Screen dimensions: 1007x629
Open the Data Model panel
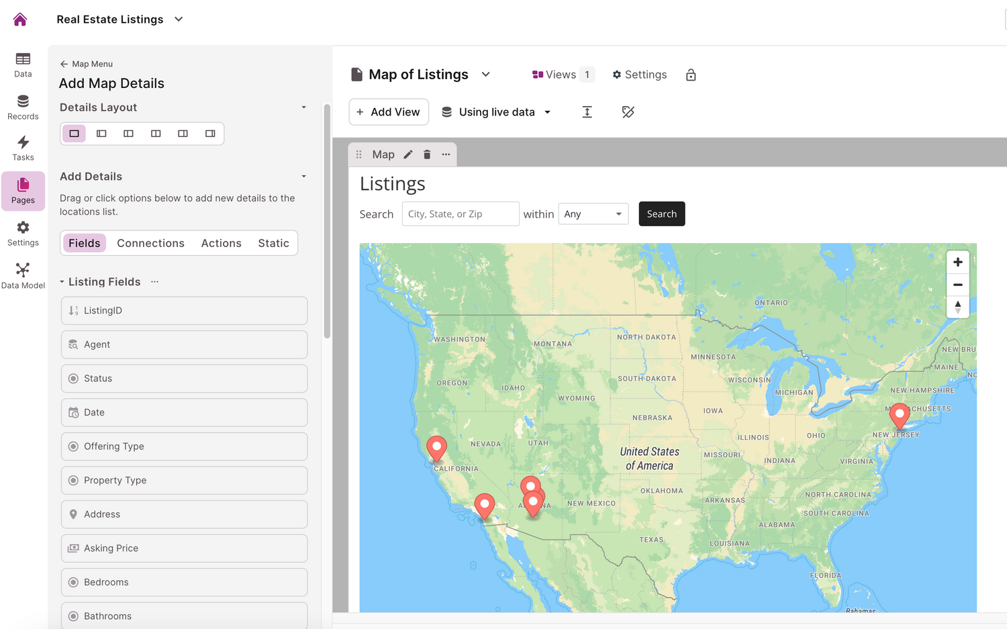click(x=23, y=274)
